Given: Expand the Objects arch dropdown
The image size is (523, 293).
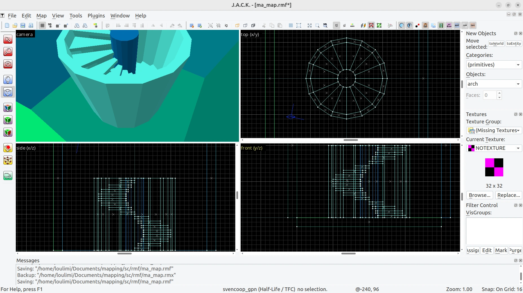Looking at the screenshot, I should [494, 84].
